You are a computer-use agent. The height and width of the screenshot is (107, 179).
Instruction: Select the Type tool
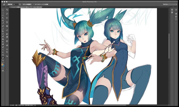click(x=3, y=50)
